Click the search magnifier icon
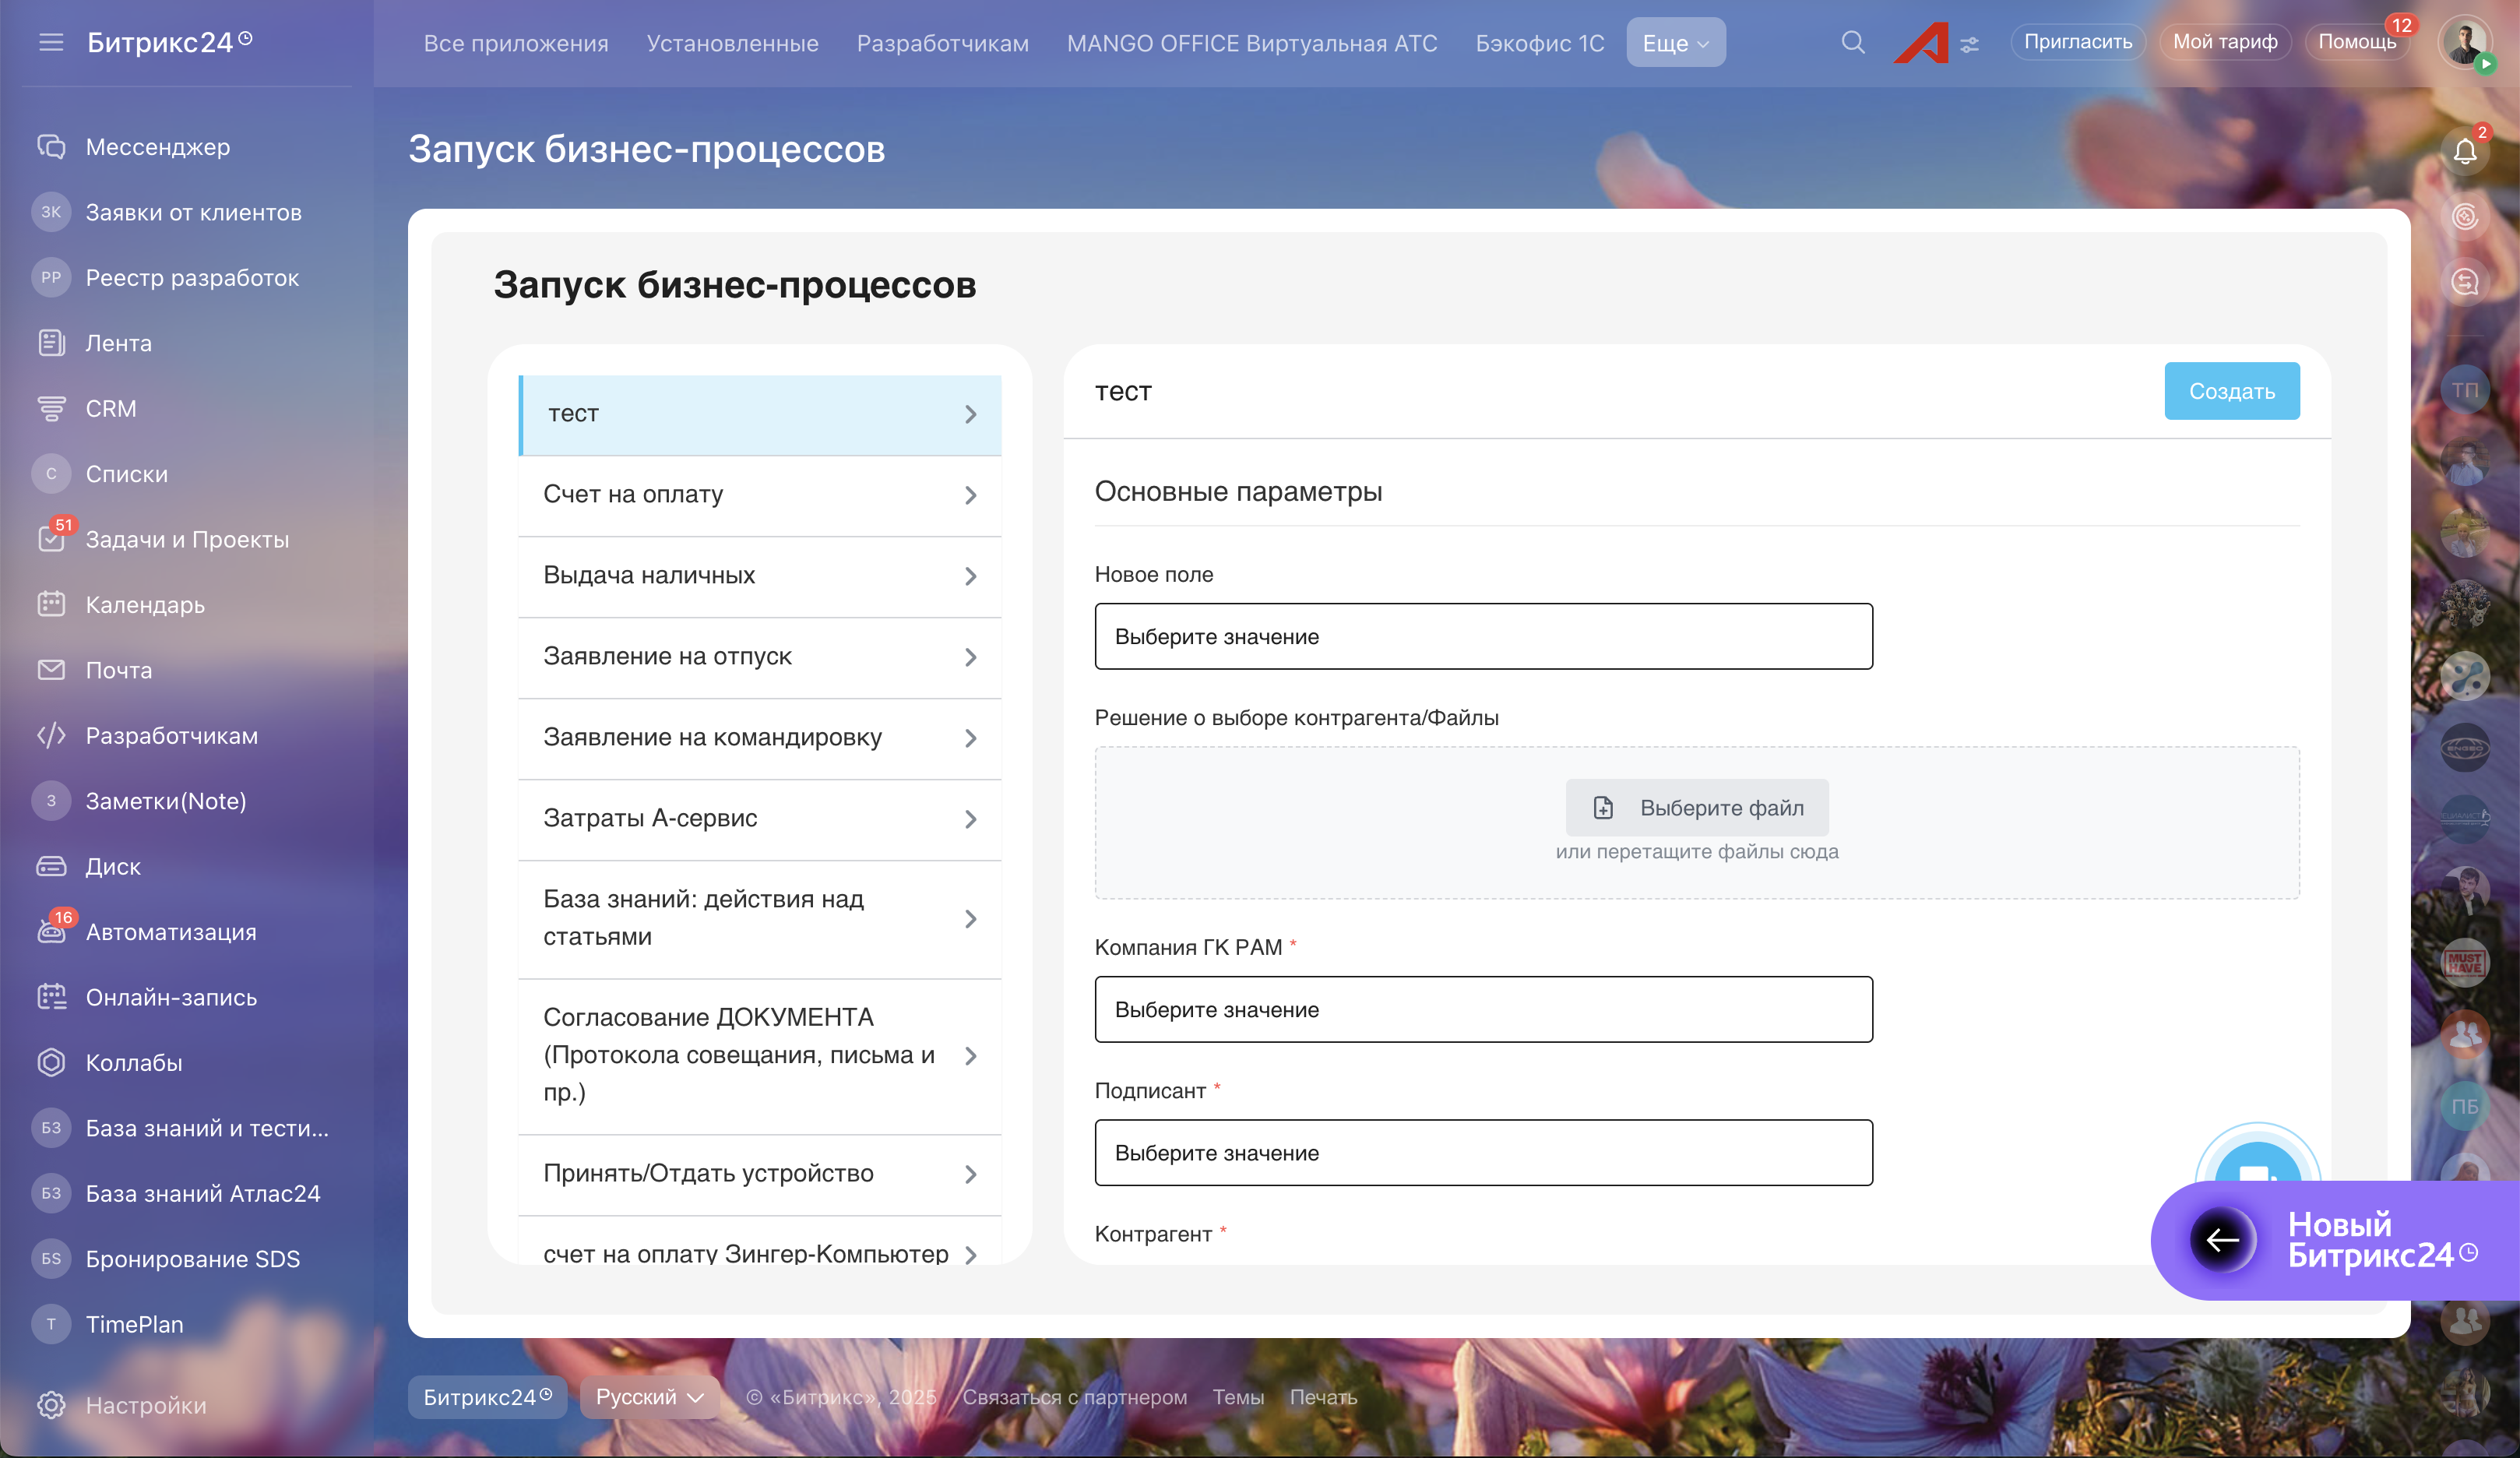Screen dimensions: 2520x1458 1852,42
